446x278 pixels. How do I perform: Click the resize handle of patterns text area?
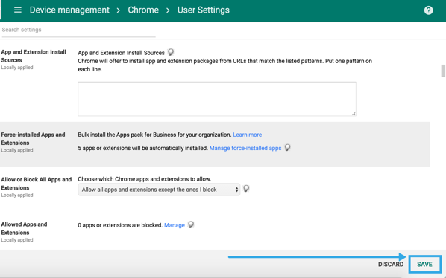coord(354,114)
